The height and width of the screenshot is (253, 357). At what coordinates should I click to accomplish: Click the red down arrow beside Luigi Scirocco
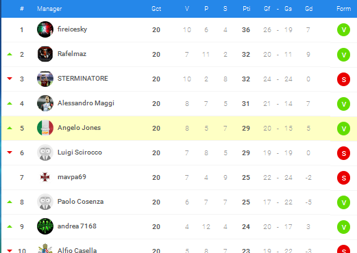click(10, 152)
